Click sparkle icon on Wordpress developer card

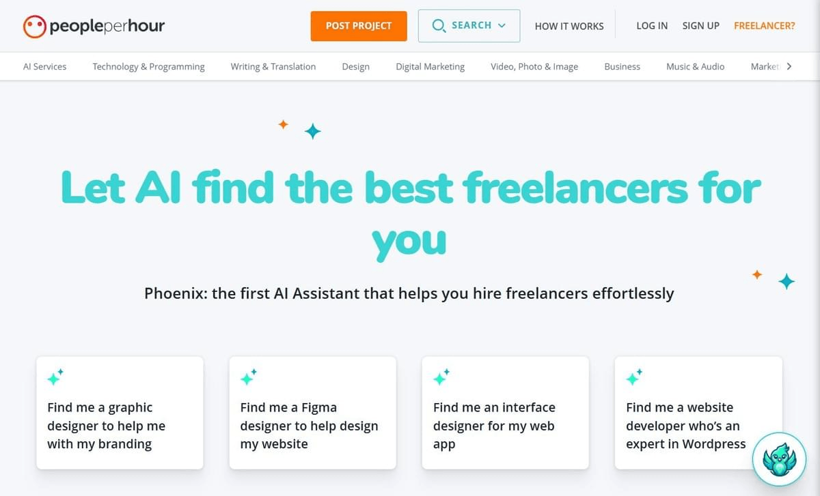coord(634,377)
